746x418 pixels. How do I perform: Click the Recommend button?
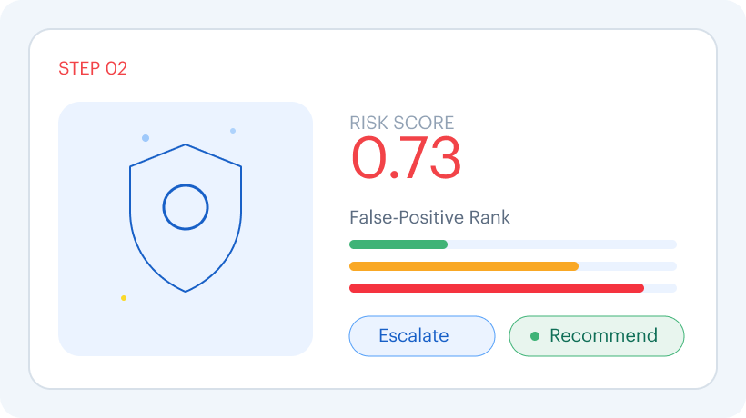click(597, 336)
